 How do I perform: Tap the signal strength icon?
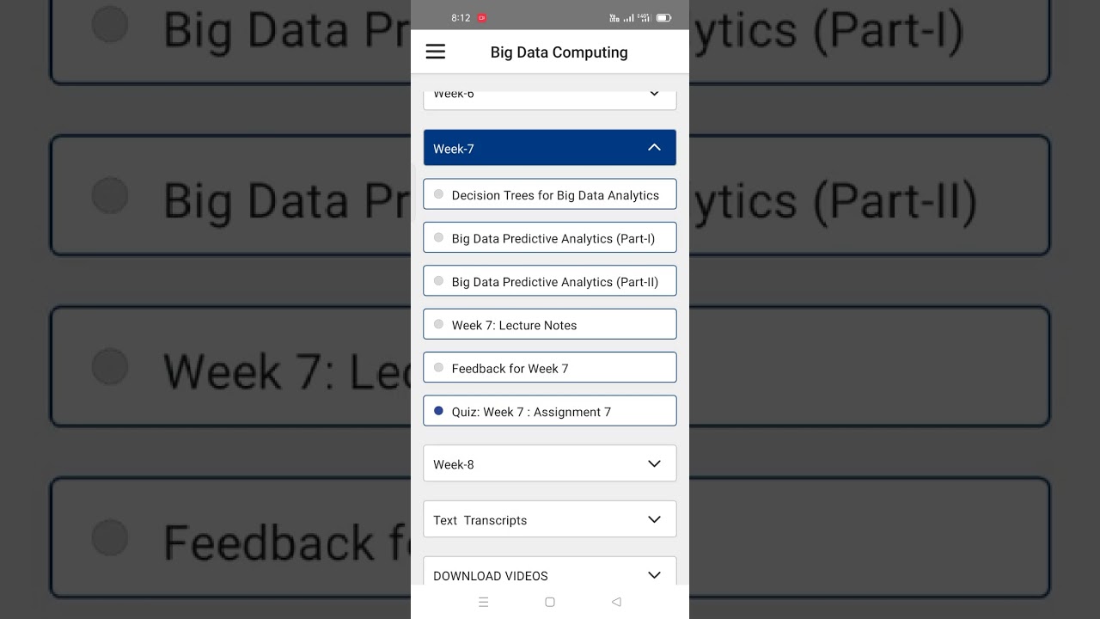click(628, 17)
